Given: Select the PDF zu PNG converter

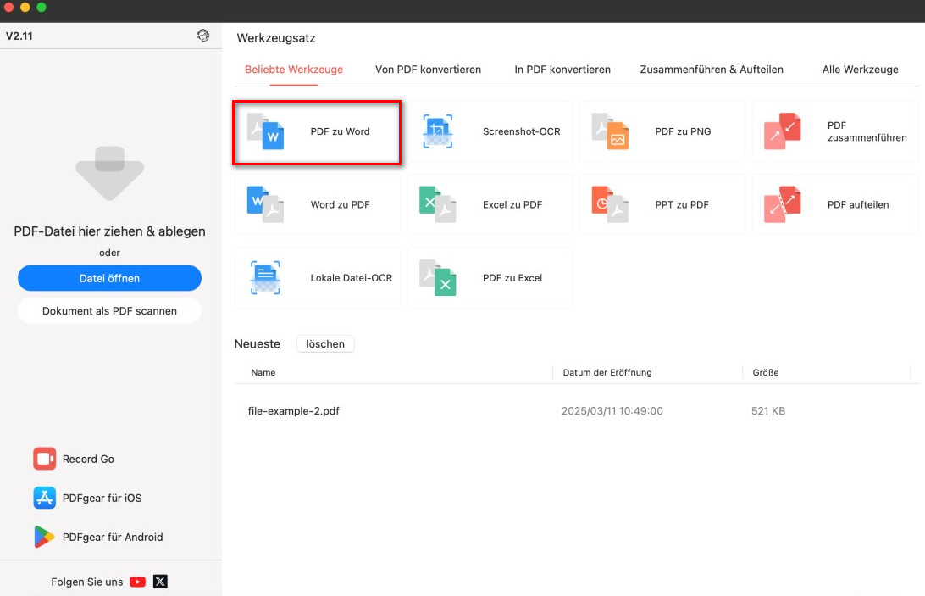Looking at the screenshot, I should tap(662, 131).
